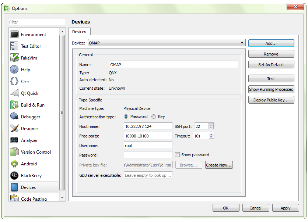The height and width of the screenshot is (222, 308).
Task: Select the Environment category icon
Action: (x=14, y=35)
